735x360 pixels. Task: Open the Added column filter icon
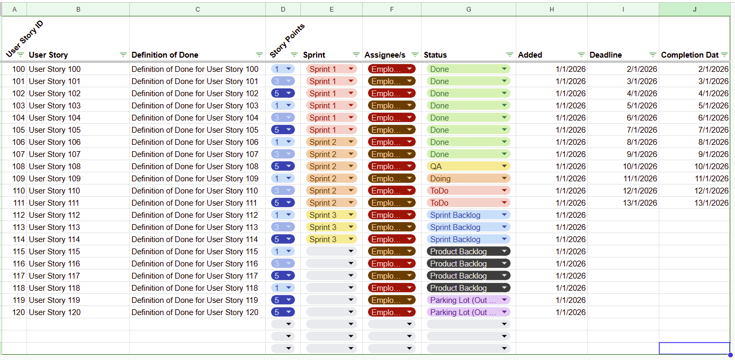click(x=581, y=55)
